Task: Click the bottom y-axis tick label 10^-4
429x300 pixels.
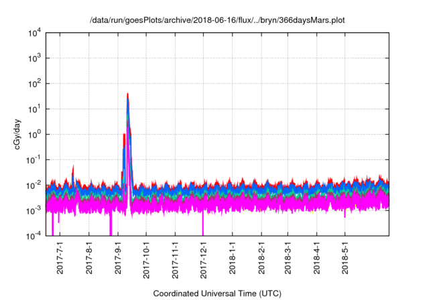Action: pos(35,236)
